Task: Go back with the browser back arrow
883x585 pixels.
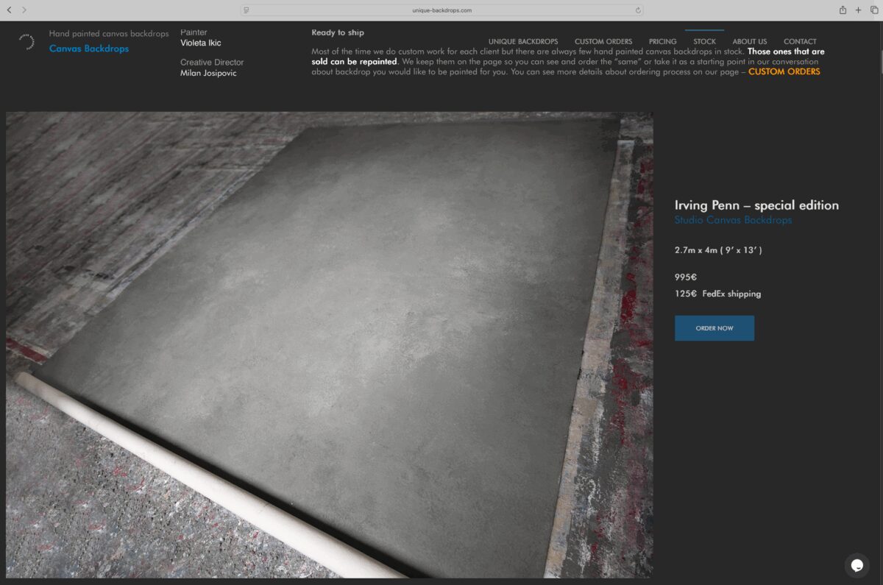Action: tap(9, 10)
